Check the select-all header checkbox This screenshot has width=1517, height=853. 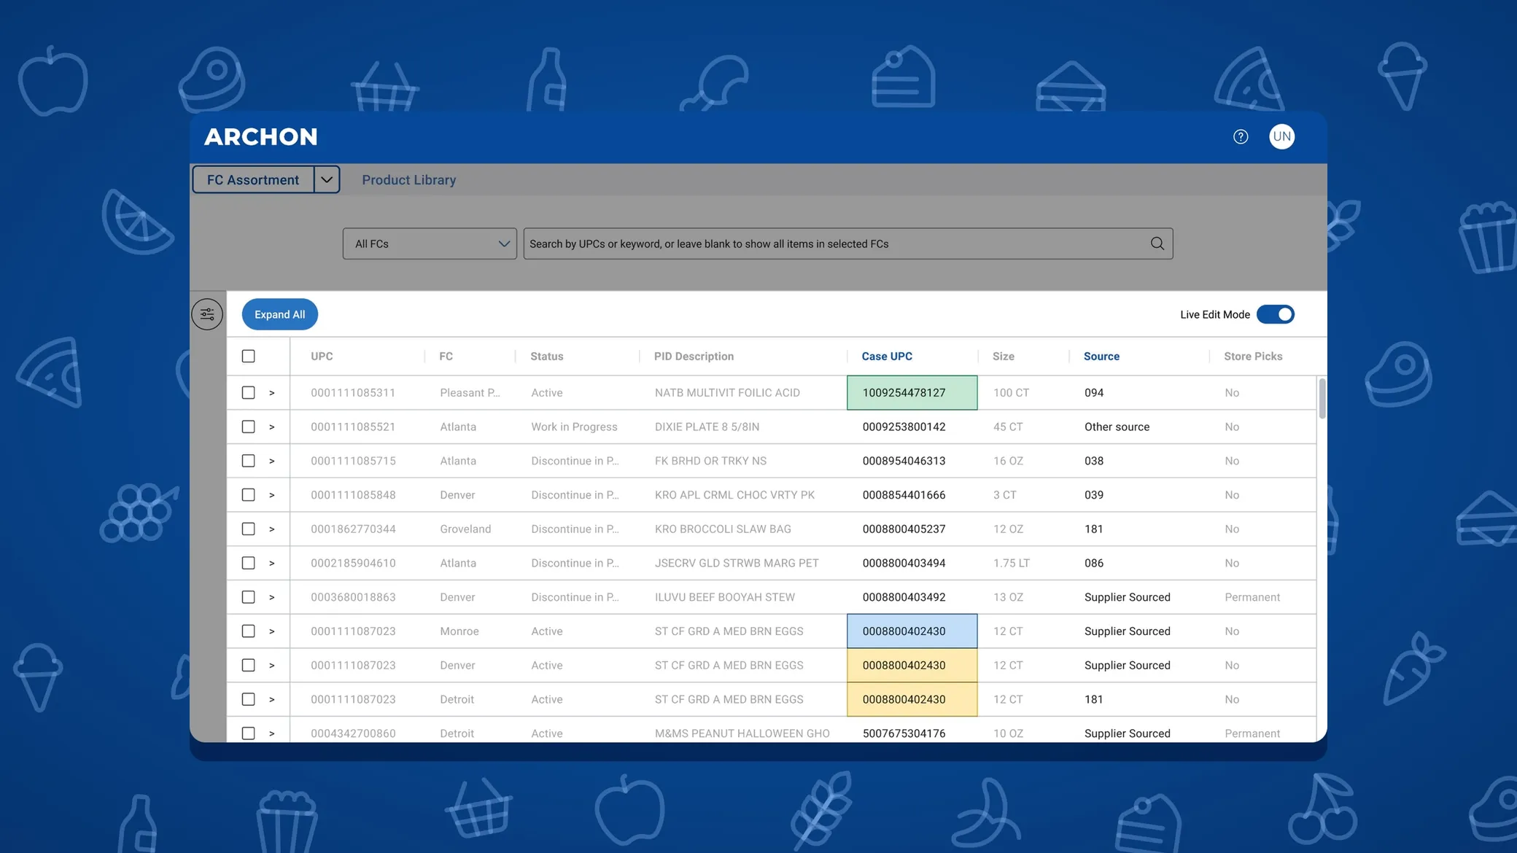(x=249, y=356)
